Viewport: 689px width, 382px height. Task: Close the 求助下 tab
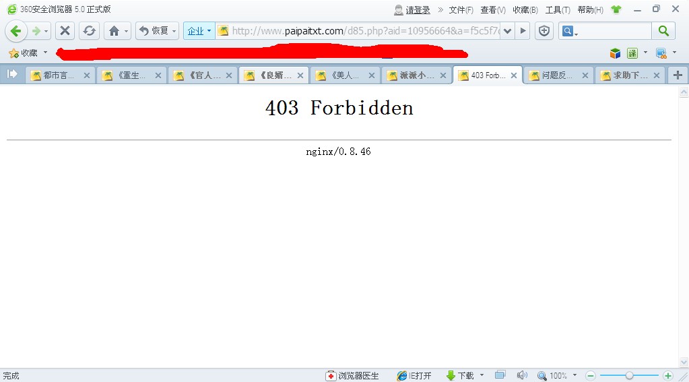point(657,75)
